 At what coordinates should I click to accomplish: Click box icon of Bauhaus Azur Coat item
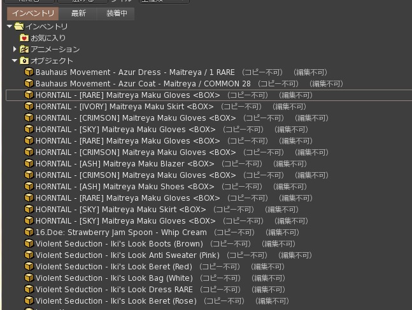tap(29, 84)
